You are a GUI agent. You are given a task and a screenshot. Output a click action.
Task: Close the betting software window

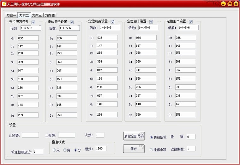pos(236,4)
